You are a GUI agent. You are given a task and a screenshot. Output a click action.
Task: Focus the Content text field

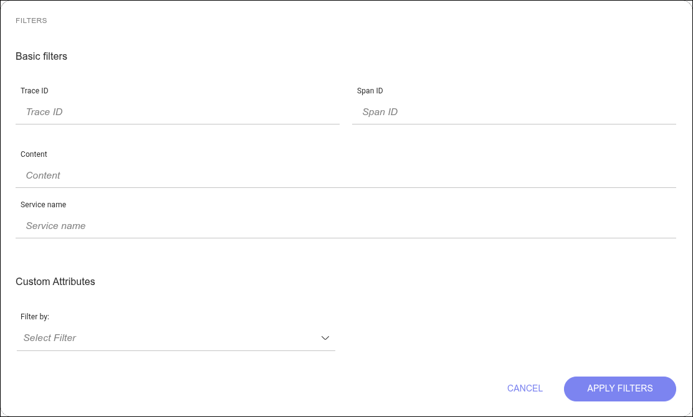click(346, 176)
